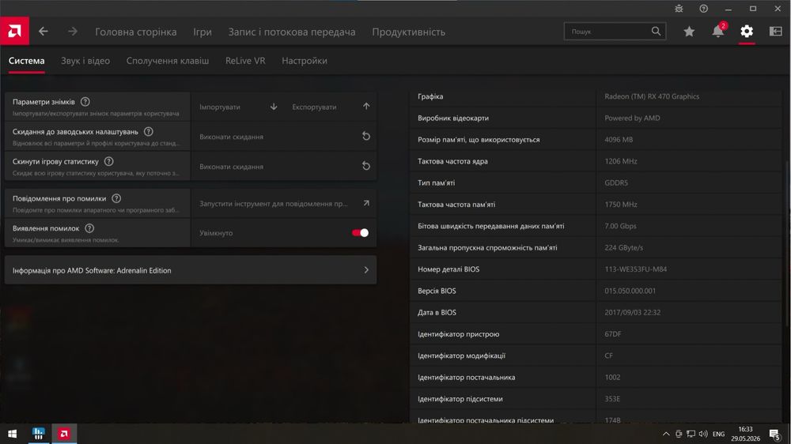Click the 7.00 Gbps value
The height and width of the screenshot is (444, 791).
tap(620, 226)
